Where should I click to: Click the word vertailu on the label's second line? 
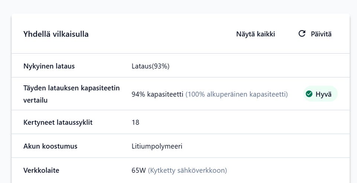click(35, 100)
